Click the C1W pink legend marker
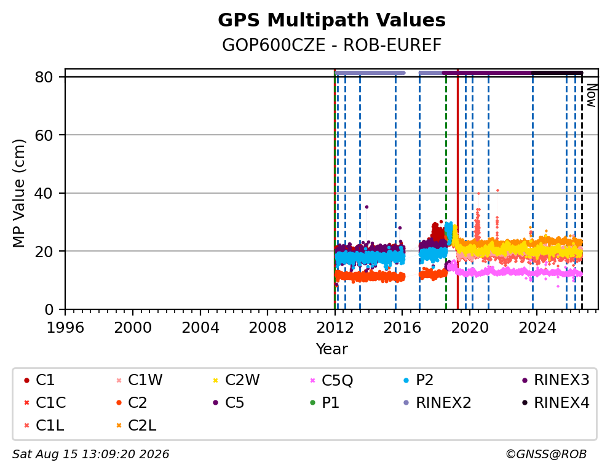Screen dimensions: 610x473 [x=119, y=380]
